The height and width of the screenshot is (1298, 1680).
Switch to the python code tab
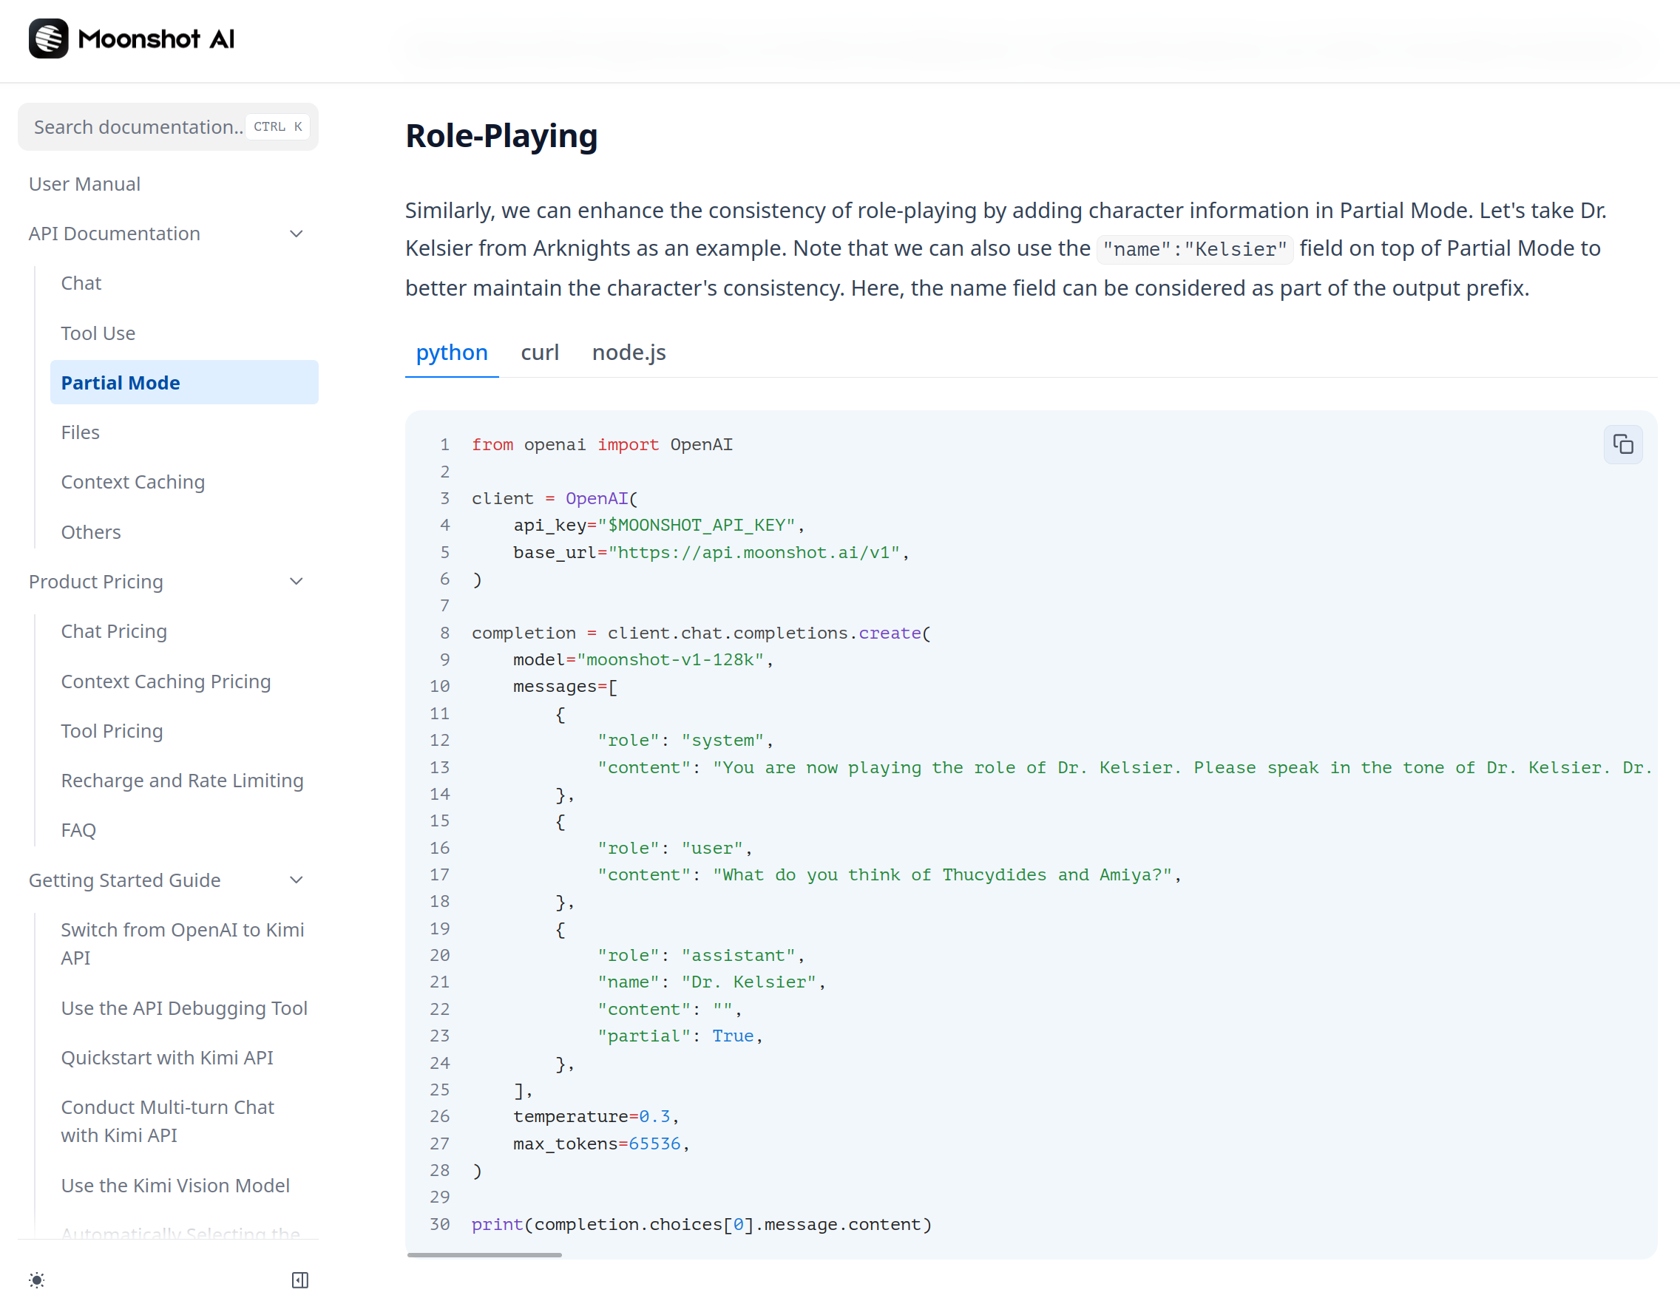pos(452,352)
